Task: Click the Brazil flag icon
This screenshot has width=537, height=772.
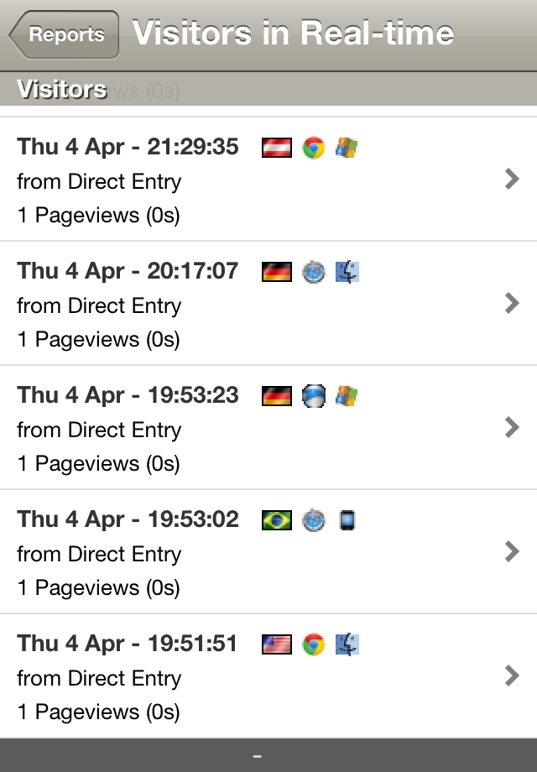Action: point(277,521)
